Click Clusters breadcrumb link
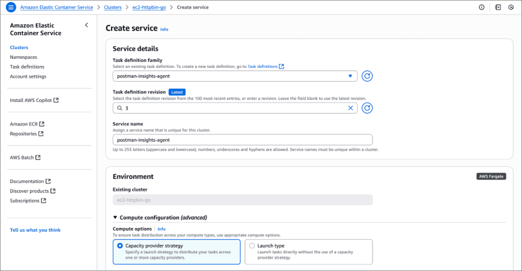522x271 pixels. tap(113, 7)
